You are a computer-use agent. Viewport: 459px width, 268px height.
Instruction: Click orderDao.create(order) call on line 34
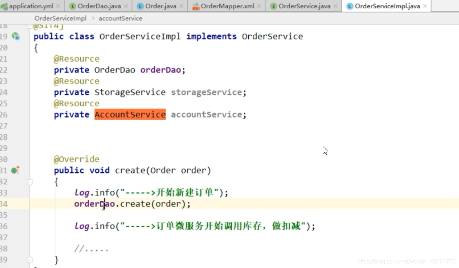click(x=132, y=204)
